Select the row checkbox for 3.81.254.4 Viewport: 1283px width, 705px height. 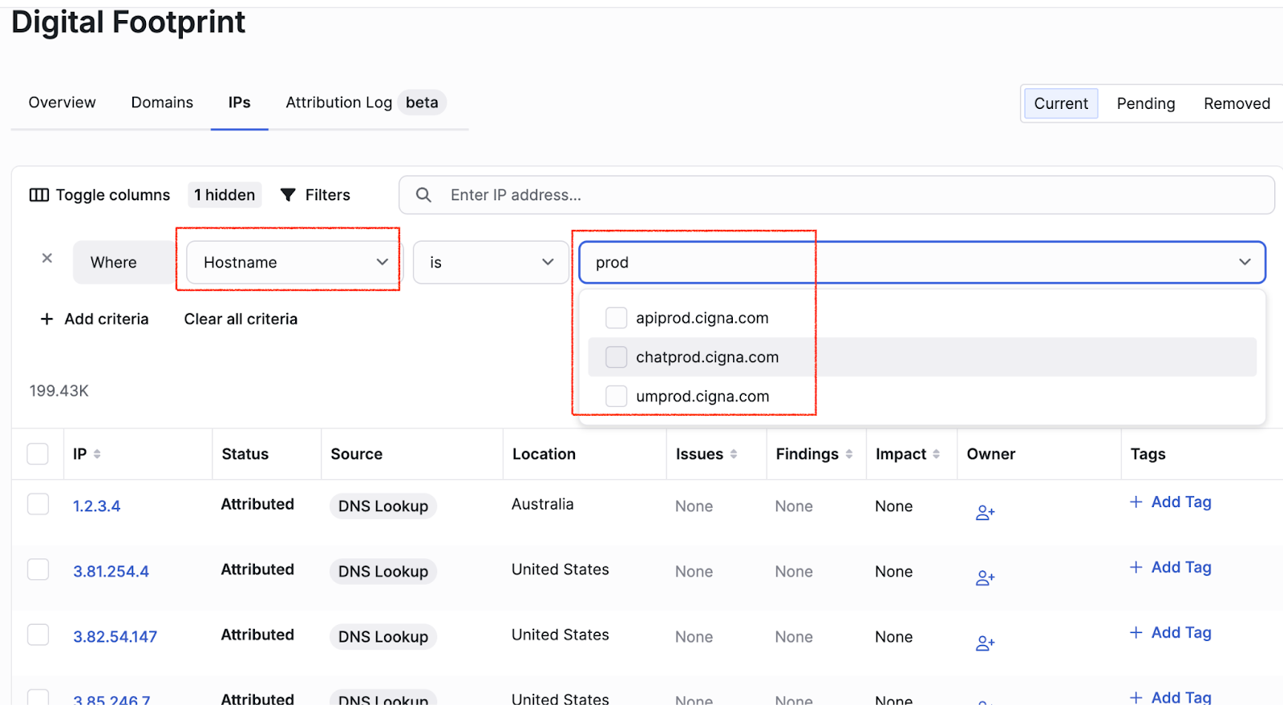pos(38,570)
